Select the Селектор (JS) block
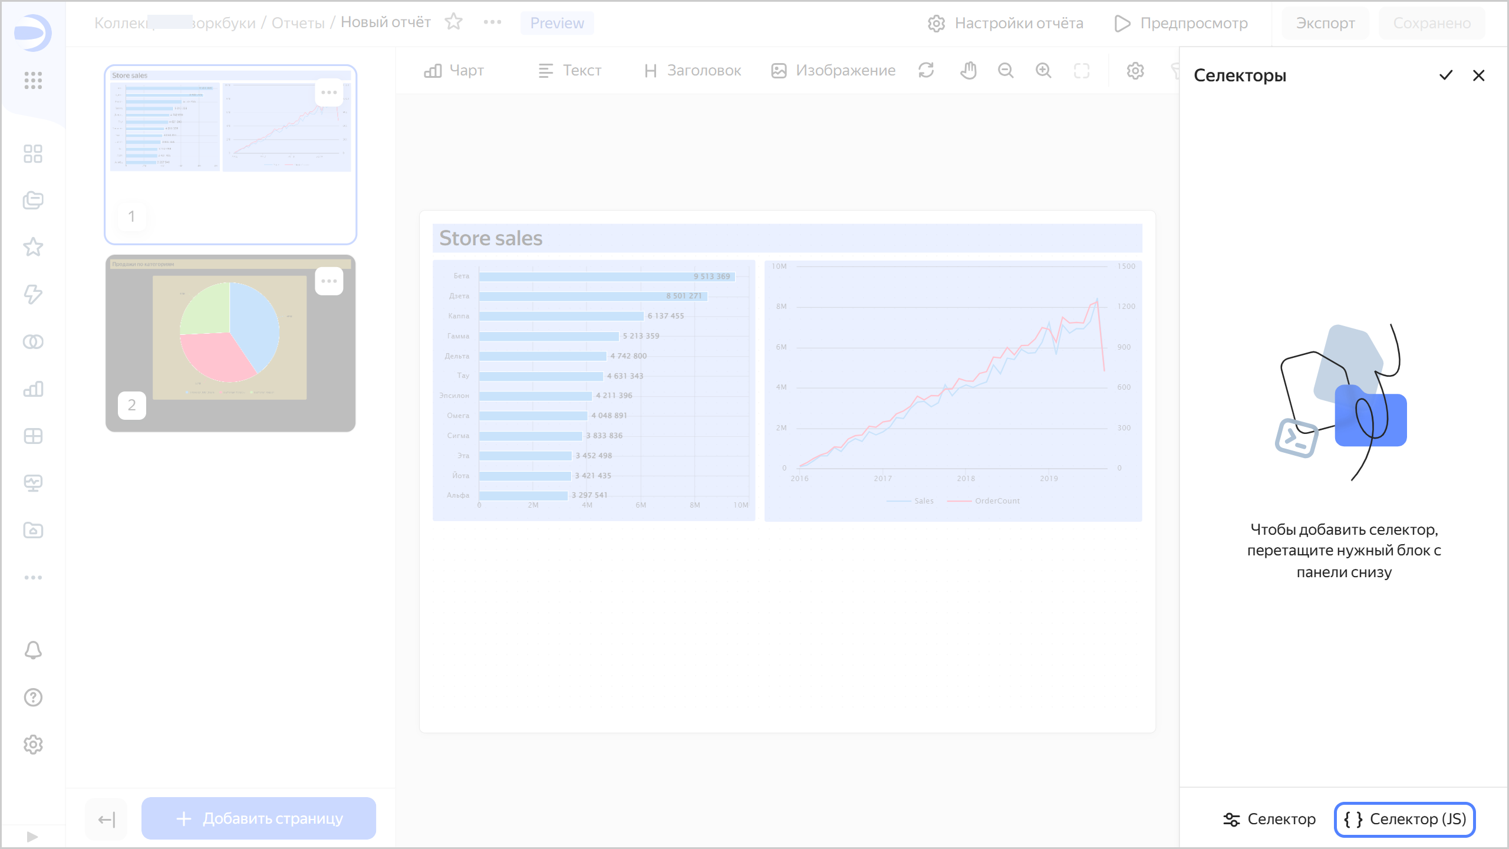Image resolution: width=1509 pixels, height=849 pixels. (x=1405, y=819)
